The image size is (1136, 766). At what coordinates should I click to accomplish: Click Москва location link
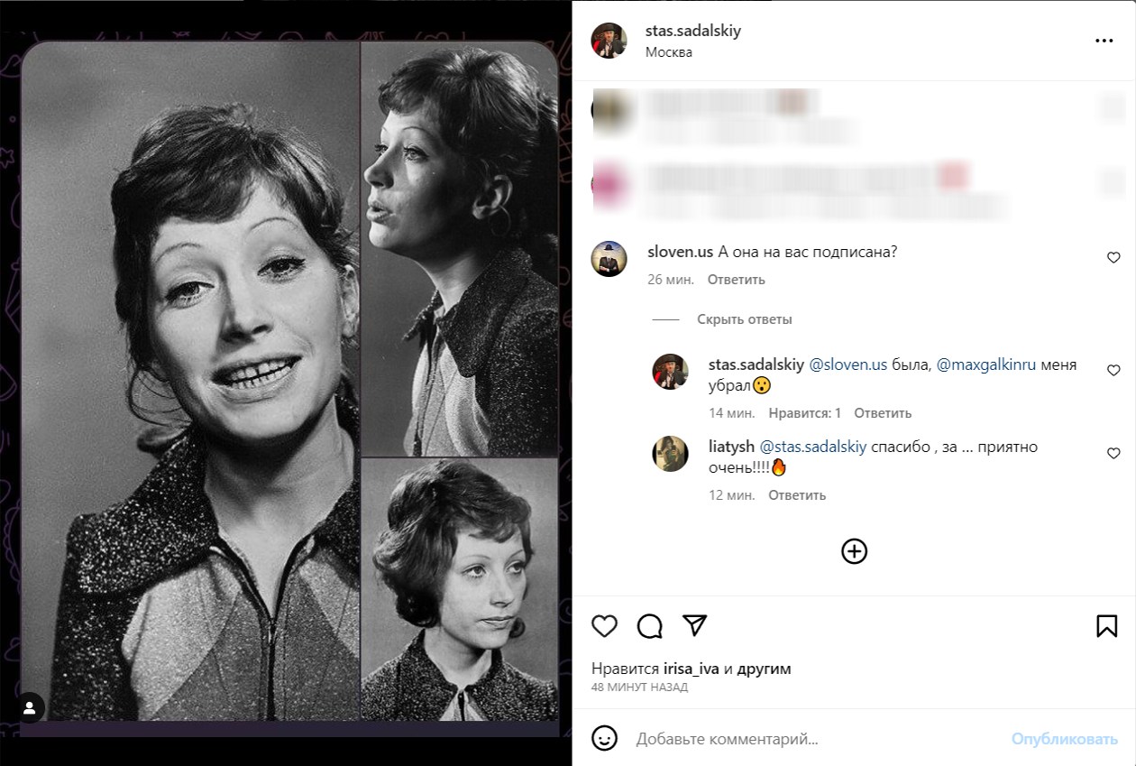click(x=669, y=52)
